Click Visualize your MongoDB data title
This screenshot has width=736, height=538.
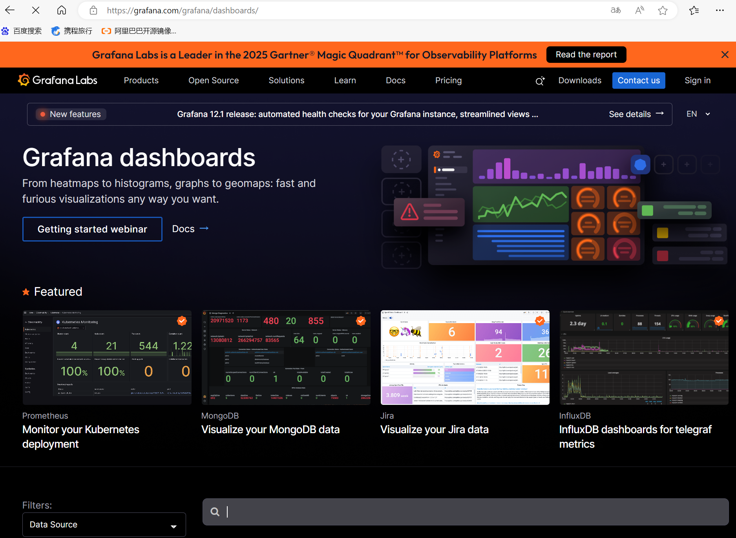tap(270, 430)
